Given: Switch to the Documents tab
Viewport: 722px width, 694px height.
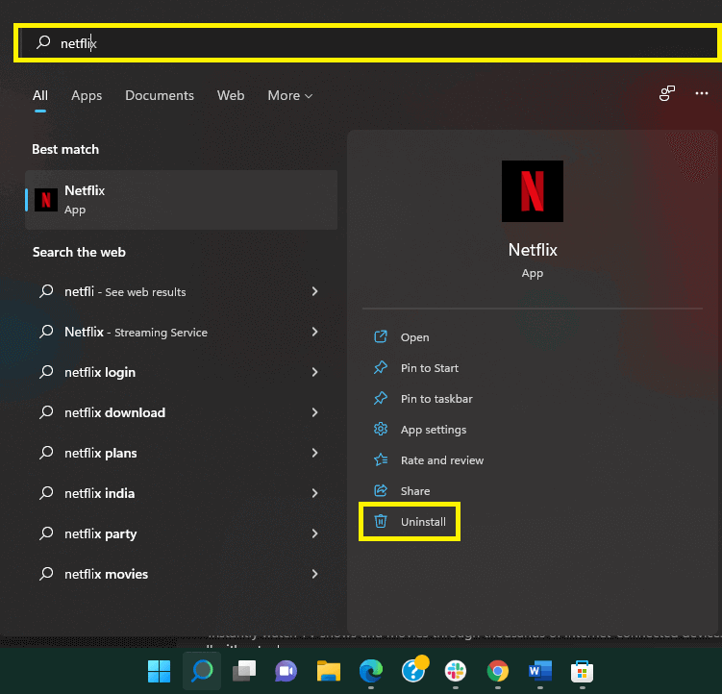Looking at the screenshot, I should pos(160,96).
